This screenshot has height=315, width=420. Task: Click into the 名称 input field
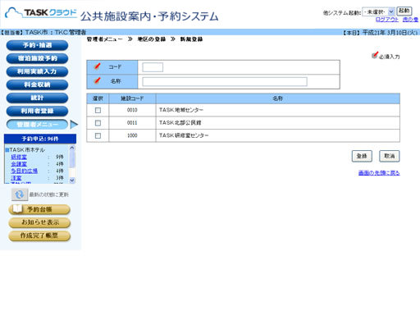[225, 81]
